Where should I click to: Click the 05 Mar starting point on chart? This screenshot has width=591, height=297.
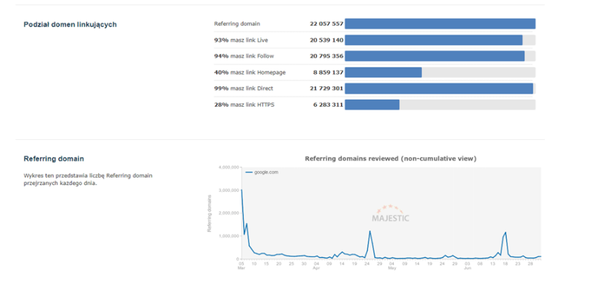click(x=242, y=190)
